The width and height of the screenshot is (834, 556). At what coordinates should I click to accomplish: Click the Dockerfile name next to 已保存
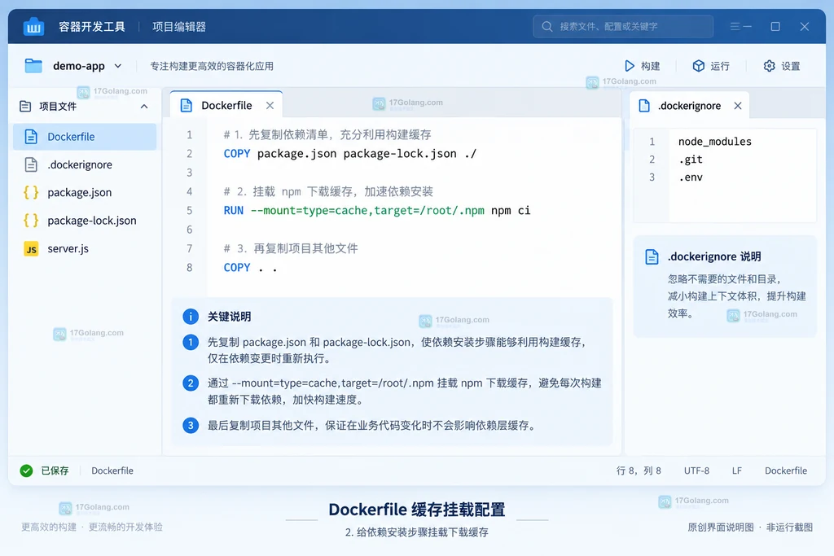[x=112, y=471]
